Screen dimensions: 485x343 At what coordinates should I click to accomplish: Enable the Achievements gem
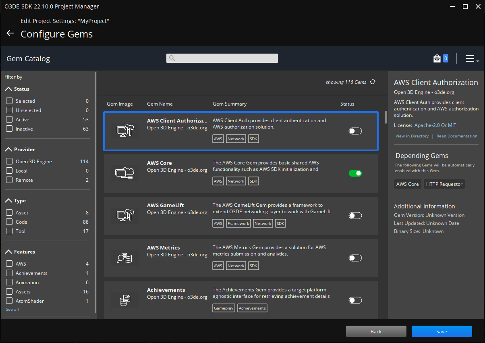[355, 300]
